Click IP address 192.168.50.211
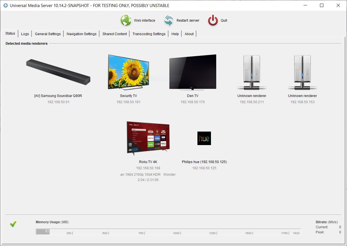Viewport: 347px width, 246px height. [x=252, y=102]
